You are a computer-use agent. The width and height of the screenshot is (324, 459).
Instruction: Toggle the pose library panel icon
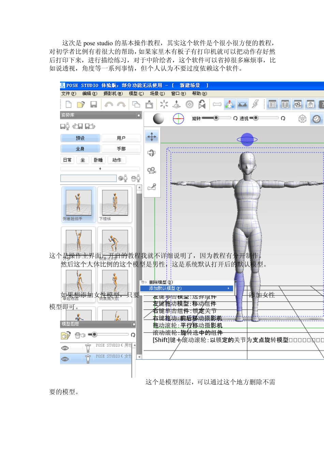click(272, 105)
